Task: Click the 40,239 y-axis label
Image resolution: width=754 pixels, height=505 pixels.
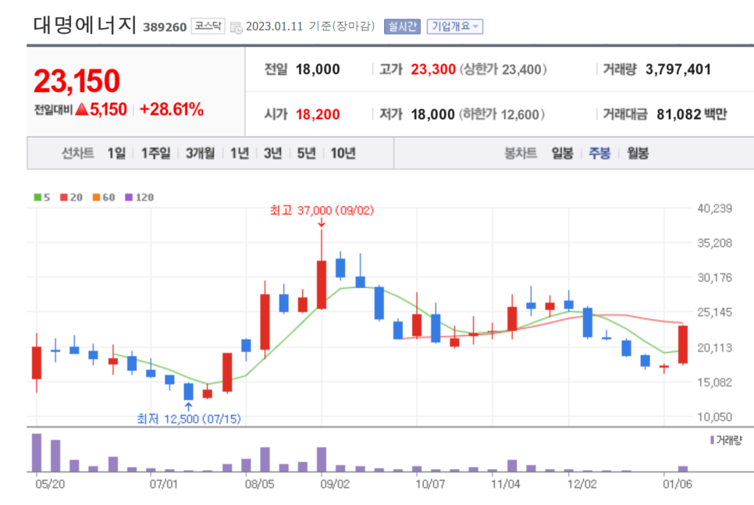Action: pyautogui.click(x=714, y=208)
